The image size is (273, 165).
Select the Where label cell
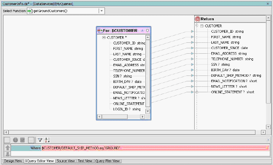(x=26, y=148)
